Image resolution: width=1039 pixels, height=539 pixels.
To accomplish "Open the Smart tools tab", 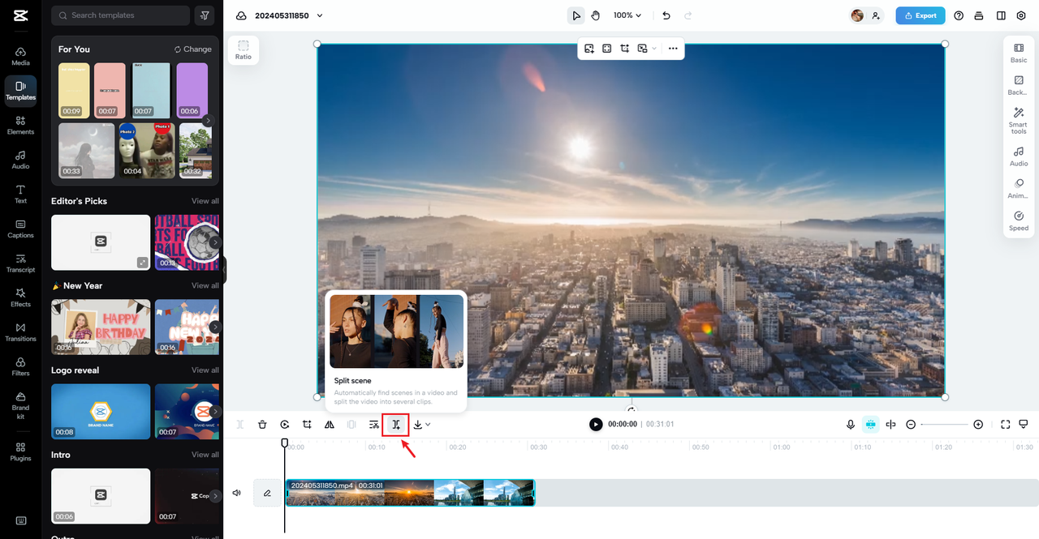I will pos(1019,121).
